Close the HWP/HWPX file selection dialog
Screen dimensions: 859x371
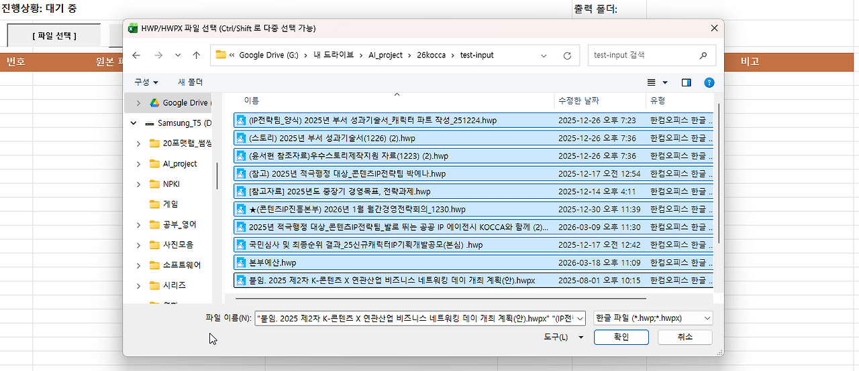714,28
